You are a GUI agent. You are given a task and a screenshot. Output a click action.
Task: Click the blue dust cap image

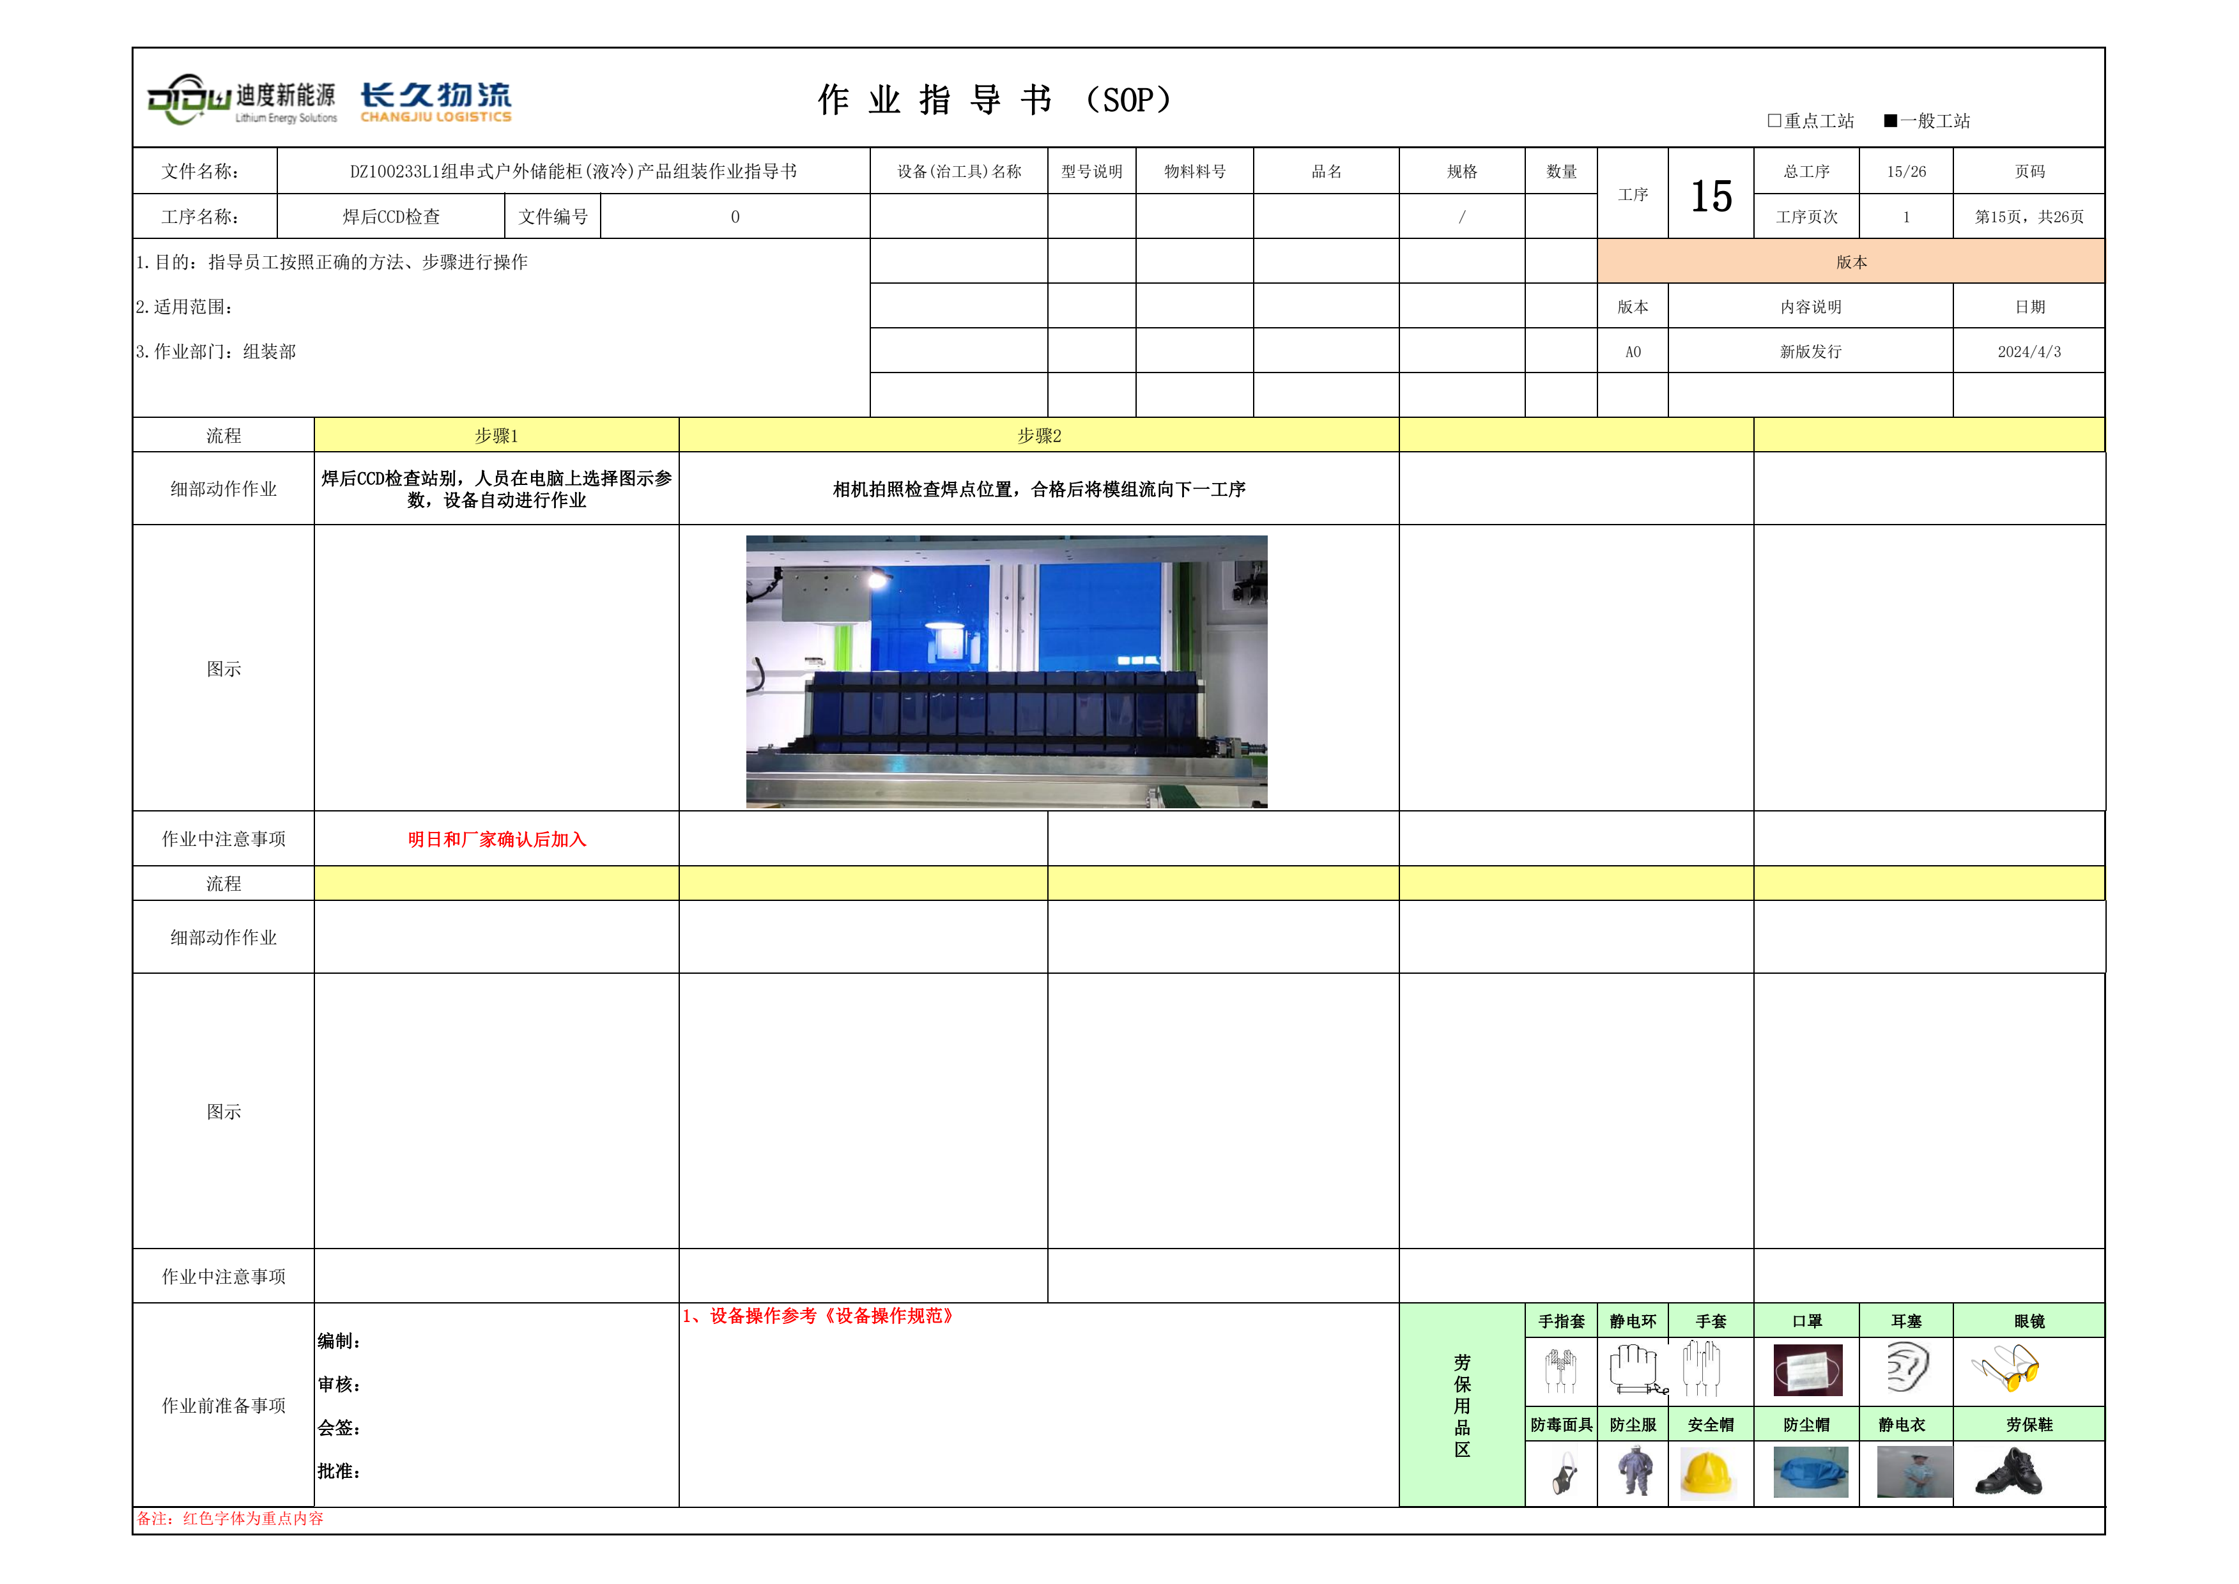[1810, 1473]
